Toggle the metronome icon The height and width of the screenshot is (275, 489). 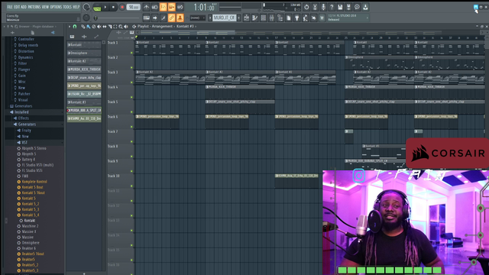146,7
